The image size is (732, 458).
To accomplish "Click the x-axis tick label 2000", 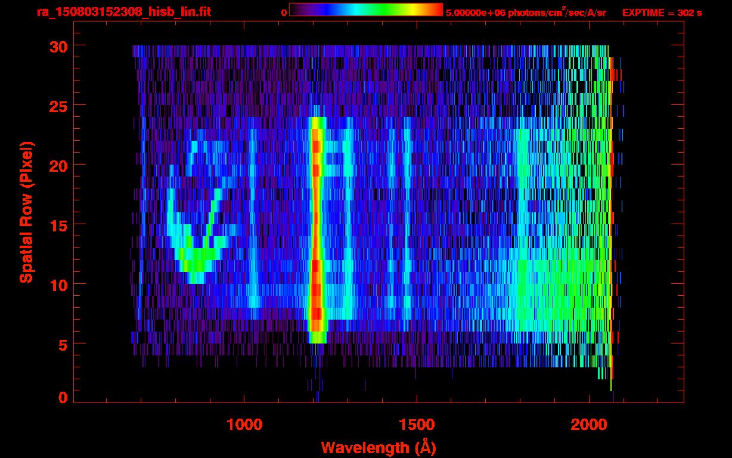I will (x=589, y=424).
